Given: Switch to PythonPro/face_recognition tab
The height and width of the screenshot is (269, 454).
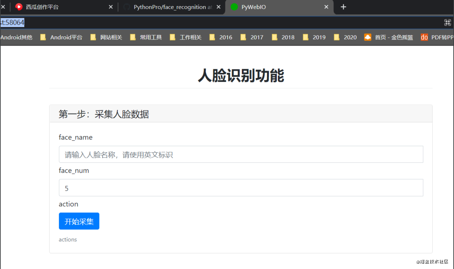Looking at the screenshot, I should [x=172, y=7].
